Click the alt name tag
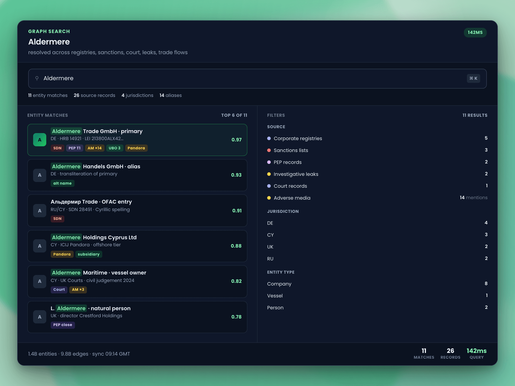The width and height of the screenshot is (515, 386). tap(62, 183)
